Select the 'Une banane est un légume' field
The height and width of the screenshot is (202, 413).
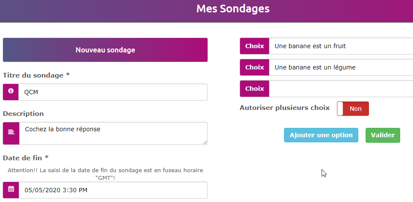(x=341, y=67)
